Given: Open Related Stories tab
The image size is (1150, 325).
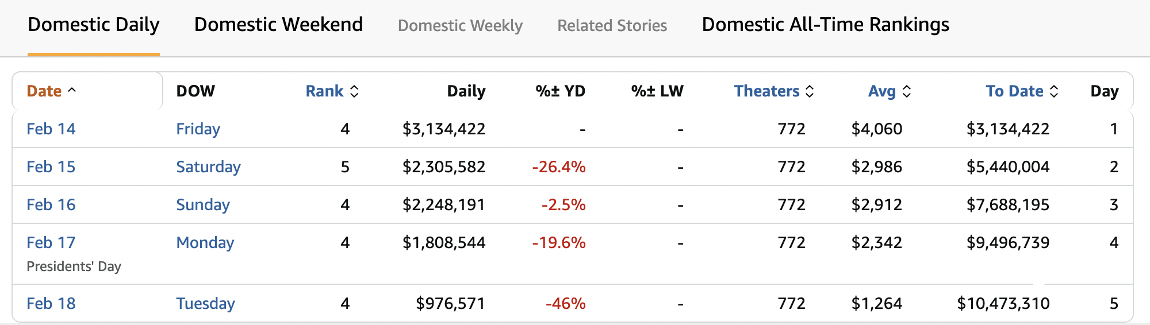Looking at the screenshot, I should tap(612, 26).
